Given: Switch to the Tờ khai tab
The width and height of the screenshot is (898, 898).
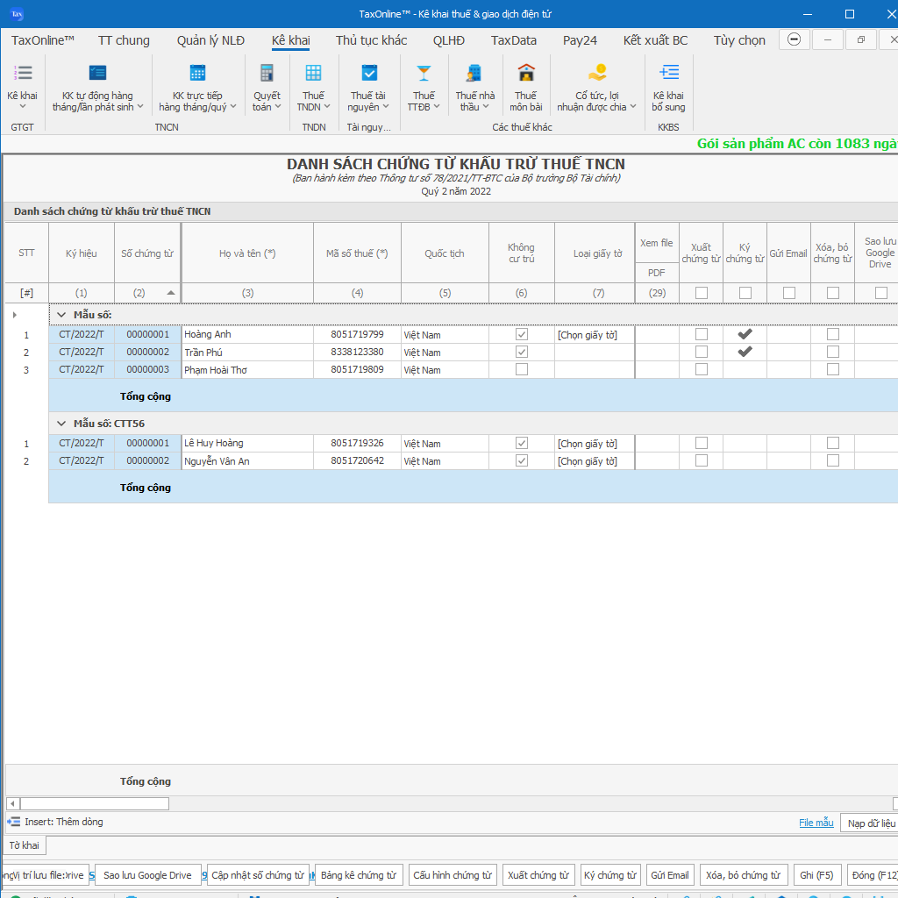Looking at the screenshot, I should (26, 845).
